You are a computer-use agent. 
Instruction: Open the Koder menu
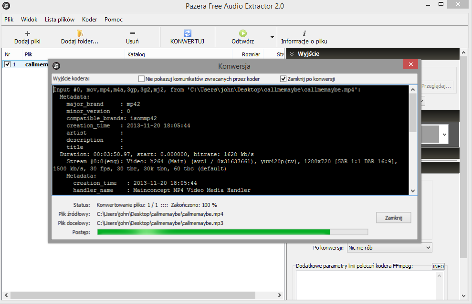point(89,19)
